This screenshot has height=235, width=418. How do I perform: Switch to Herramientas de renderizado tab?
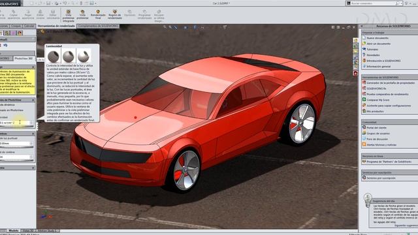click(x=56, y=26)
